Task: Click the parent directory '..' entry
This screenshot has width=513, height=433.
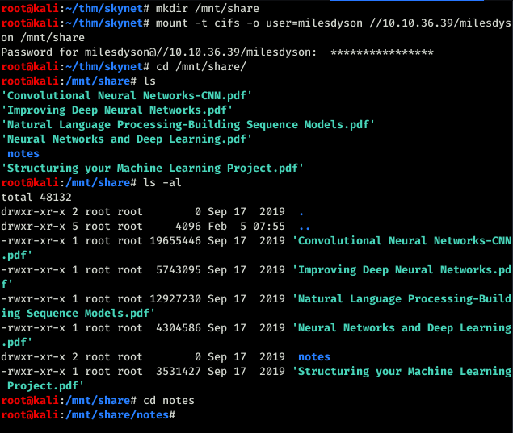Action: pos(305,227)
